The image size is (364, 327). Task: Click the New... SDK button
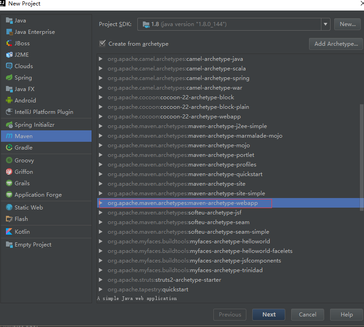348,24
